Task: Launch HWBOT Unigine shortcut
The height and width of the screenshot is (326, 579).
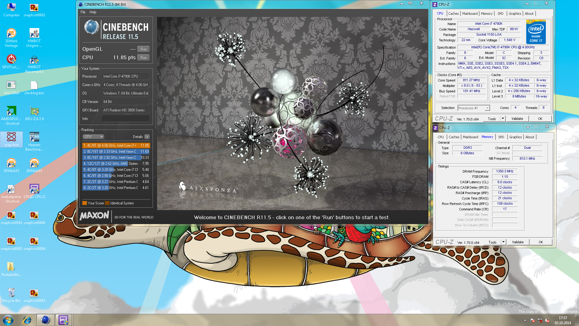Action: [x=34, y=38]
